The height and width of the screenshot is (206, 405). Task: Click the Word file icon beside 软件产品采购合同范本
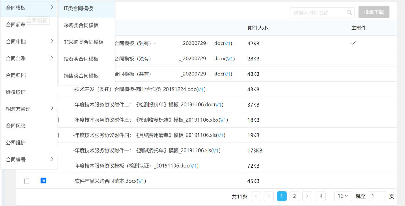(44, 180)
